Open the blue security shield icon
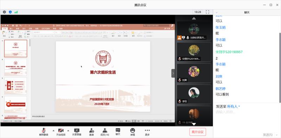 (10, 12)
